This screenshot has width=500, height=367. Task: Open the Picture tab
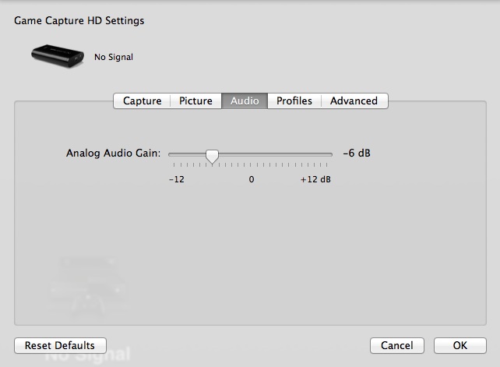[x=195, y=101]
